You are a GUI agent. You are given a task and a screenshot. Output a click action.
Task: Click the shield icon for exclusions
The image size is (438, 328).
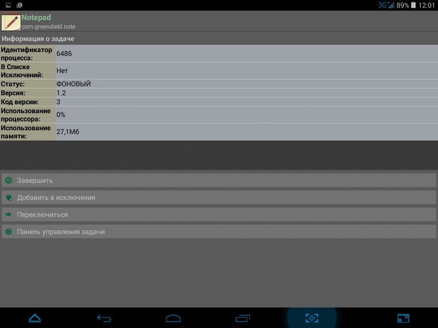9,198
